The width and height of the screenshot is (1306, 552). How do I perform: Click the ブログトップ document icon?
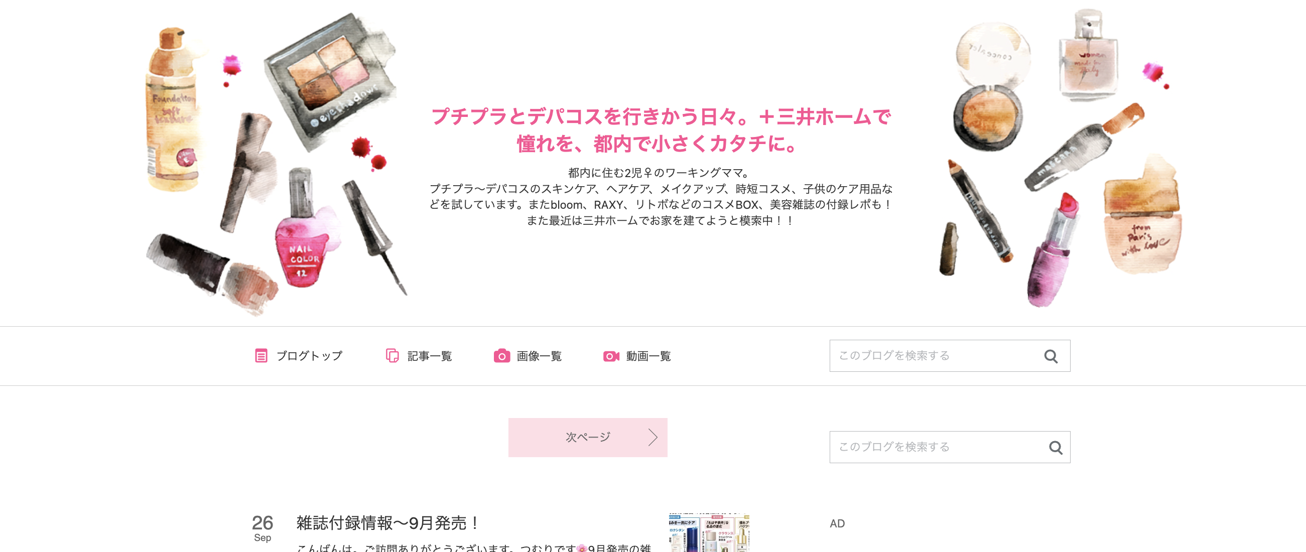[x=261, y=356]
